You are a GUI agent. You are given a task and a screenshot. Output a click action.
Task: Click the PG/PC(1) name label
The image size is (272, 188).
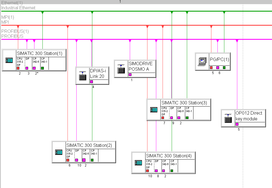coord(219,59)
